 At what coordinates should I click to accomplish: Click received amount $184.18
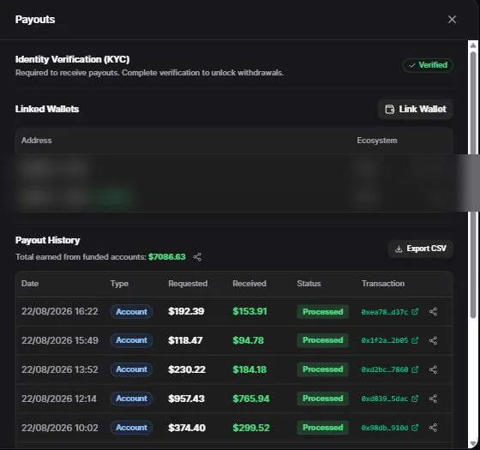coord(249,369)
